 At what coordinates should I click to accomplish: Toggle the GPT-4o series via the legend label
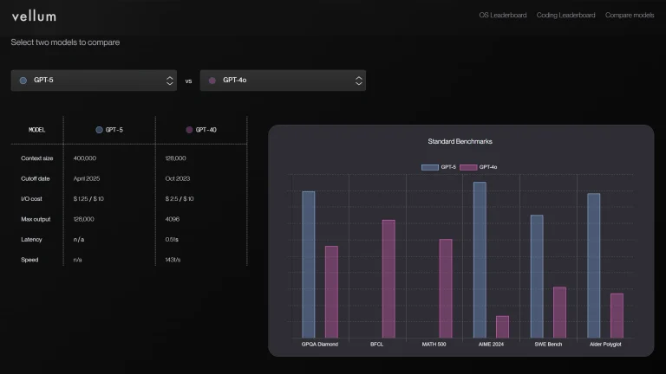(x=488, y=166)
